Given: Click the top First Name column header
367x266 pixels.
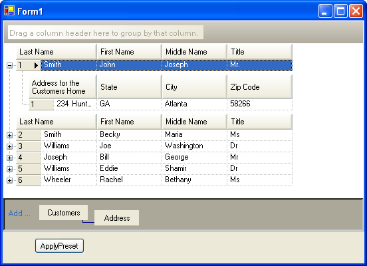Looking at the screenshot, I should [130, 52].
